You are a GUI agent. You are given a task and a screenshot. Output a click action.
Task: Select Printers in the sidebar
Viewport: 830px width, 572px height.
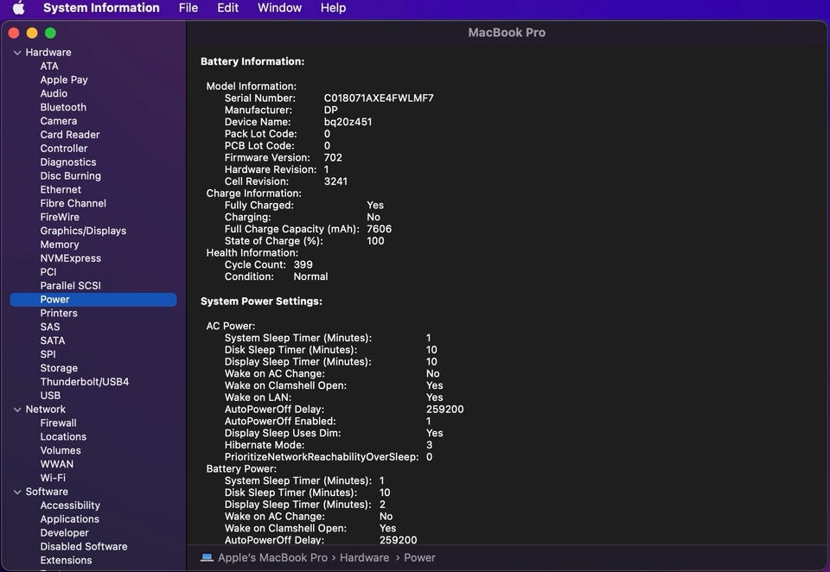[x=59, y=314]
